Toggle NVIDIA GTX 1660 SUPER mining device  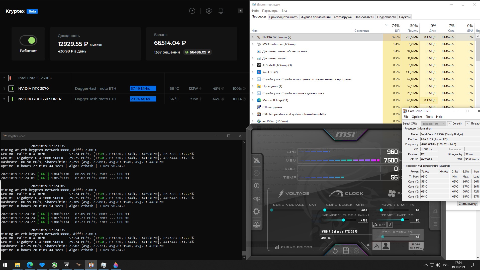click(x=11, y=99)
